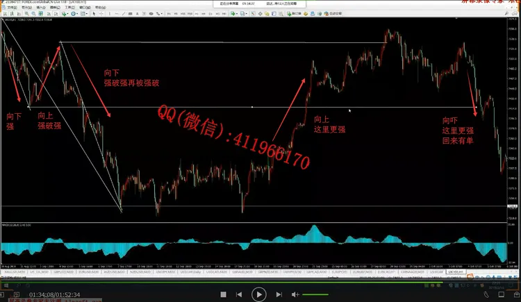Screen dimensions: 521x302
Task: Click the New Order button
Action: 294,14
